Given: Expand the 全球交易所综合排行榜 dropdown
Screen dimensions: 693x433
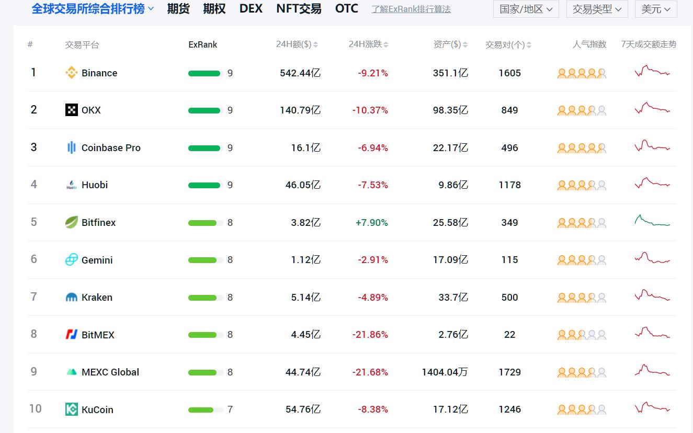Looking at the screenshot, I should point(93,8).
